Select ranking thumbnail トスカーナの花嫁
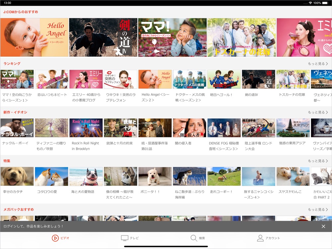The width and height of the screenshot is (332, 249). point(293,79)
